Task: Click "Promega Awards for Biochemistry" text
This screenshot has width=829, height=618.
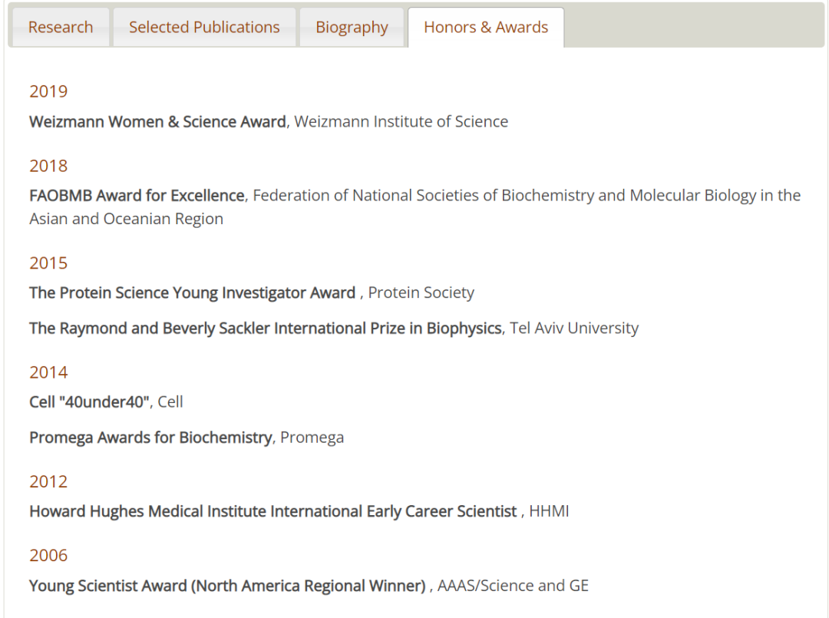Action: [x=150, y=438]
